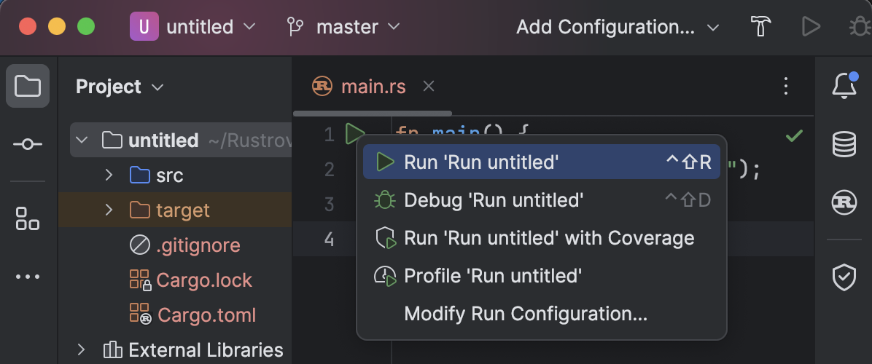Screen dimensions: 872x364
Task: Click the .gitignore file icon
Action: tap(139, 245)
